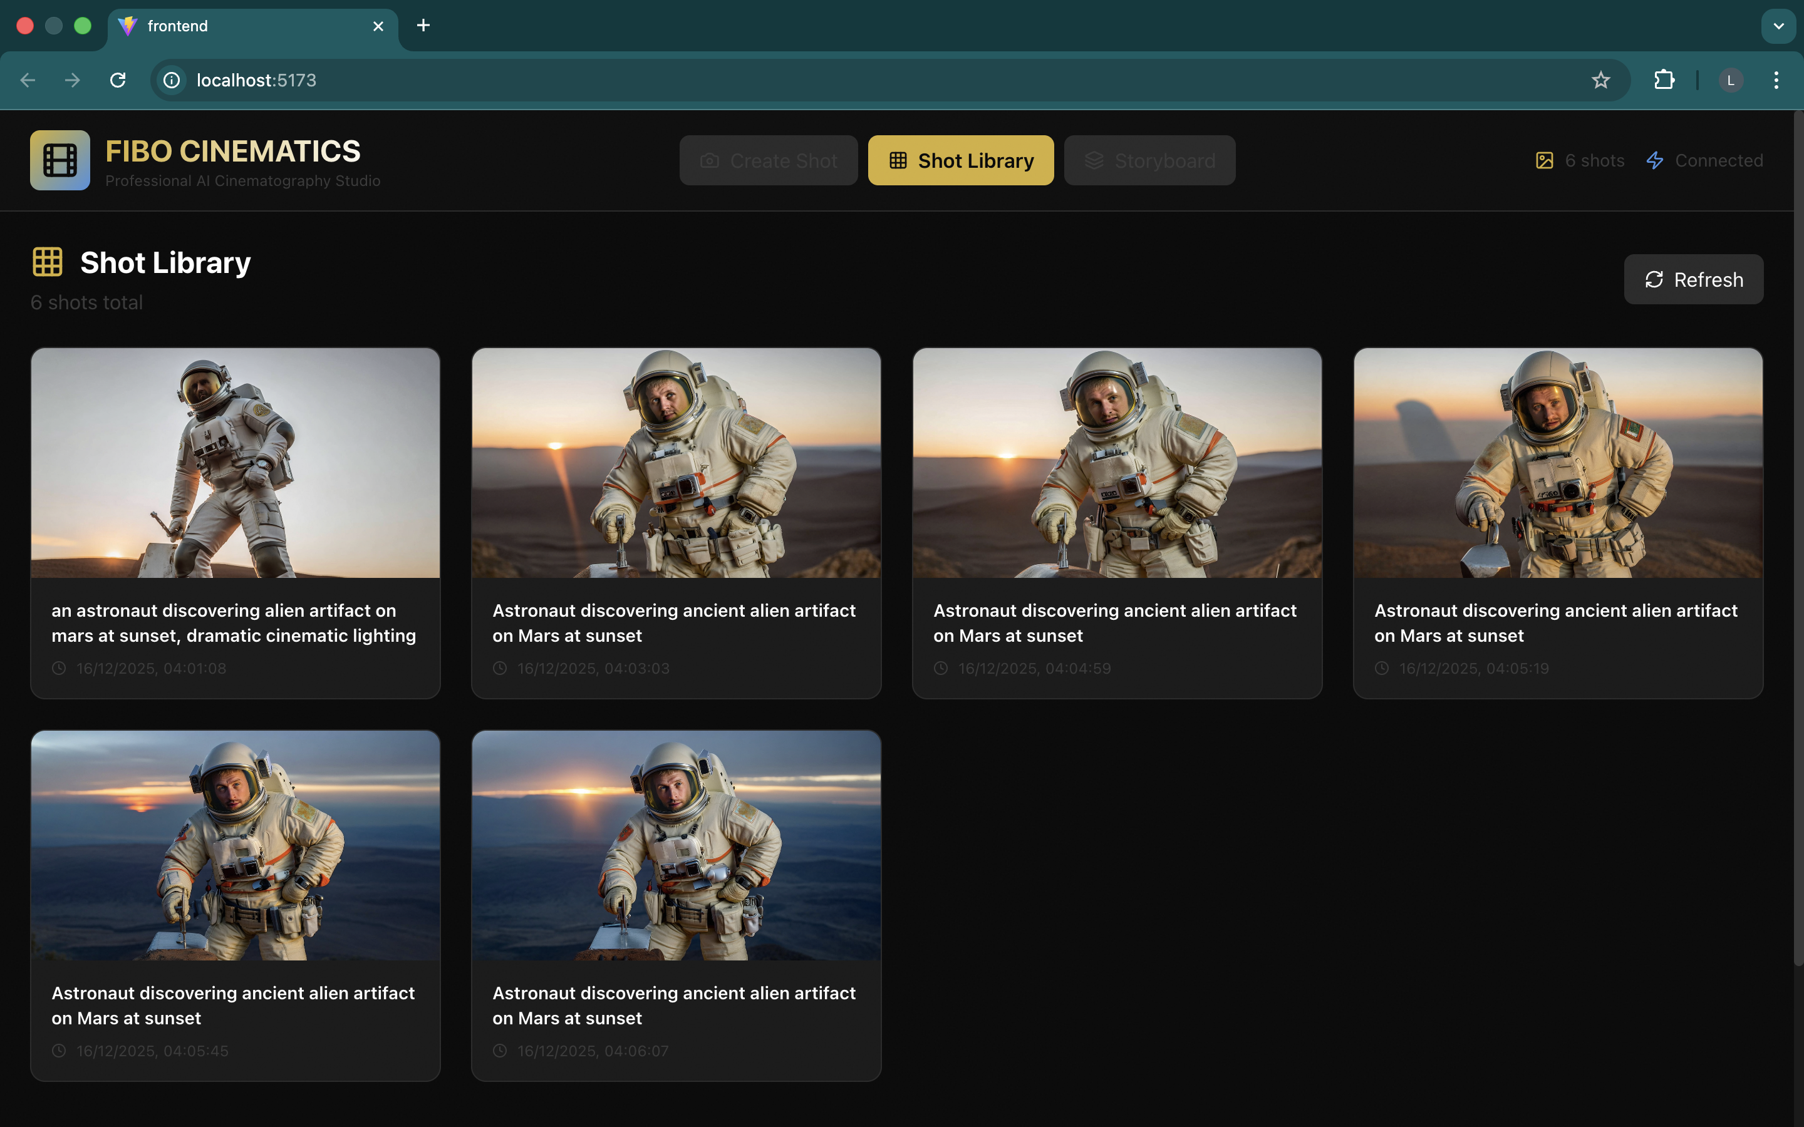Open Create Shot
The image size is (1804, 1127).
pyautogui.click(x=768, y=160)
